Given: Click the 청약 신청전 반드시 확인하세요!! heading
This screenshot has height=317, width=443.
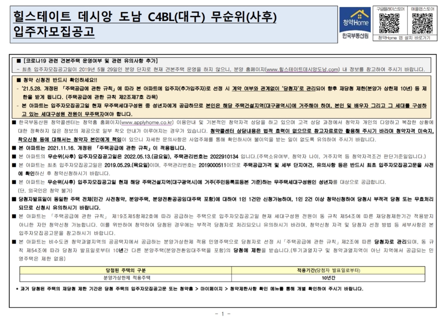Looking at the screenshot, I should coord(60,80).
